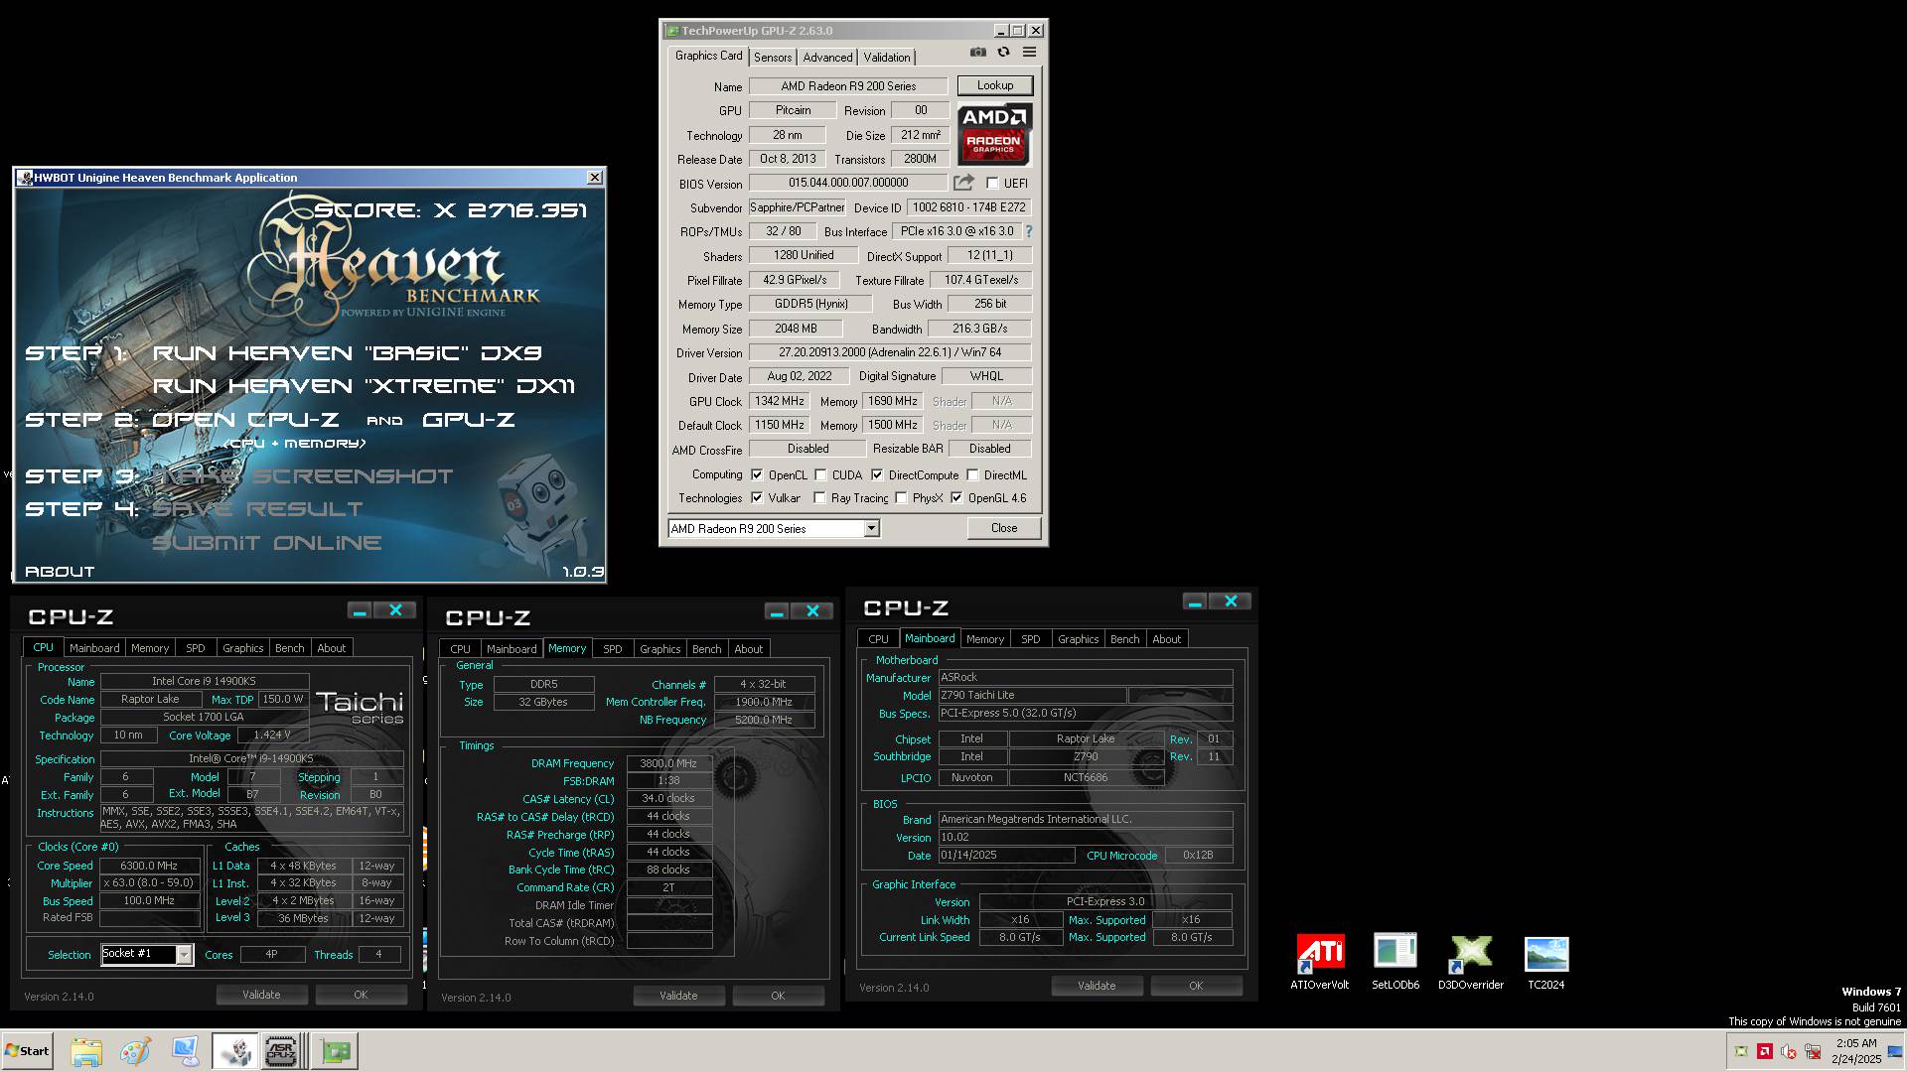Switch to the Sensors tab in GPU-Z
The width and height of the screenshot is (1907, 1072).
coord(773,58)
